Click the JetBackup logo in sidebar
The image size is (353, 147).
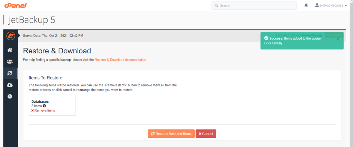[10, 35]
